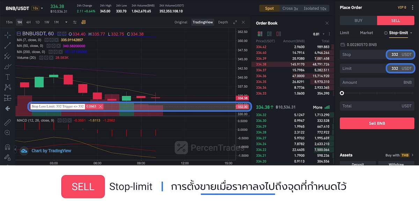The height and width of the screenshot is (208, 419).
Task: Cancel the Stop Loss Limit order line
Action: click(x=101, y=107)
